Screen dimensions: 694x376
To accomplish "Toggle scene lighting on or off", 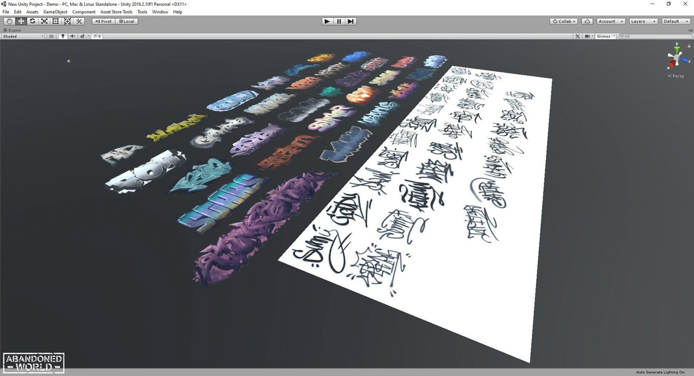I will 63,36.
